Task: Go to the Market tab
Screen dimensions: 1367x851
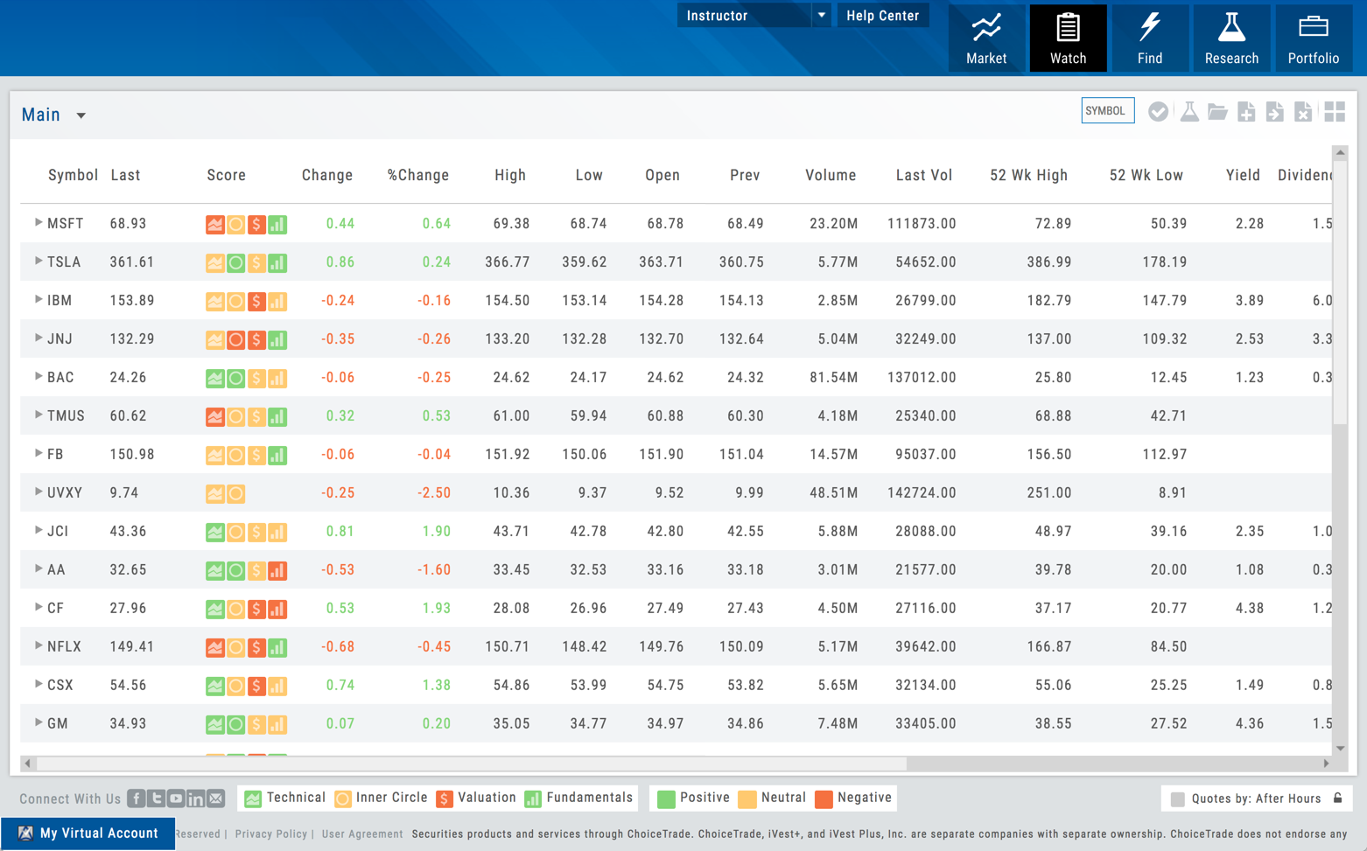Action: [x=986, y=38]
